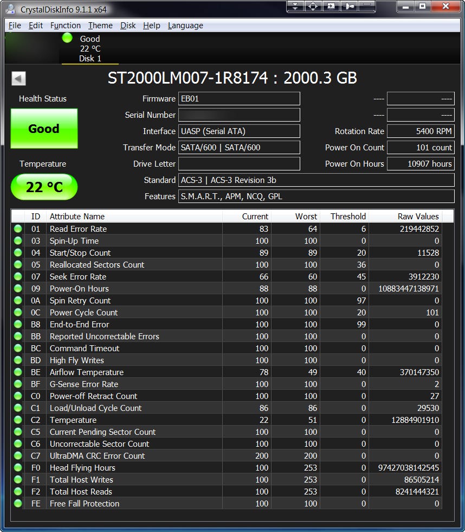The height and width of the screenshot is (532, 465).
Task: Click the previous disk arrow button
Action: [18, 78]
